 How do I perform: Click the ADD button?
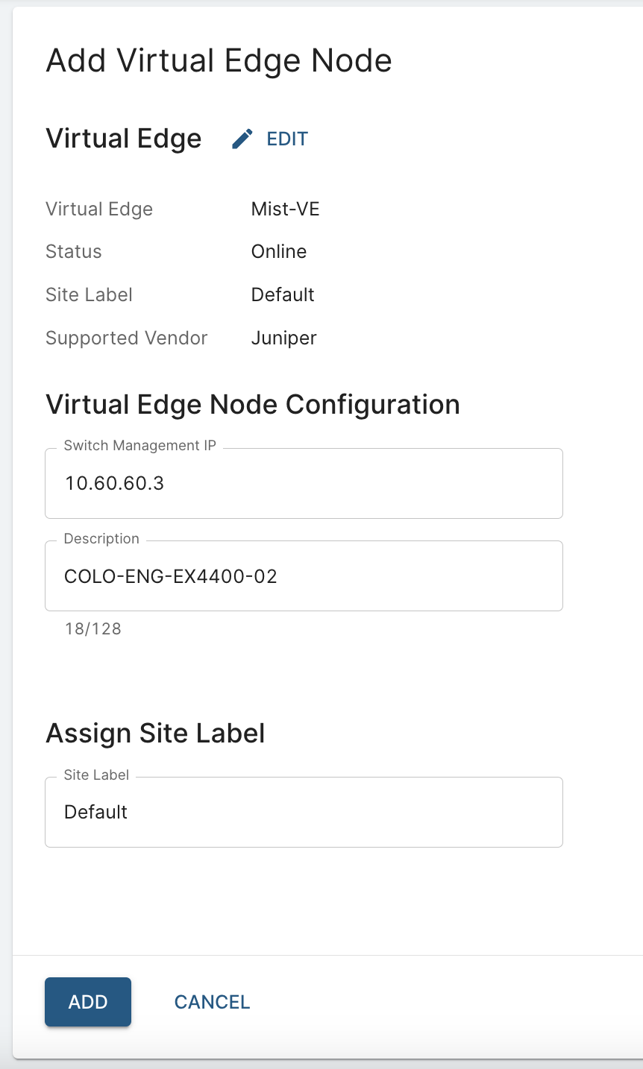[88, 1002]
